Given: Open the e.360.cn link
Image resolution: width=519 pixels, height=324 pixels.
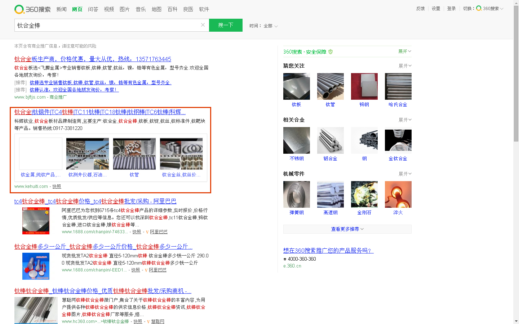Looking at the screenshot, I should pos(292,266).
